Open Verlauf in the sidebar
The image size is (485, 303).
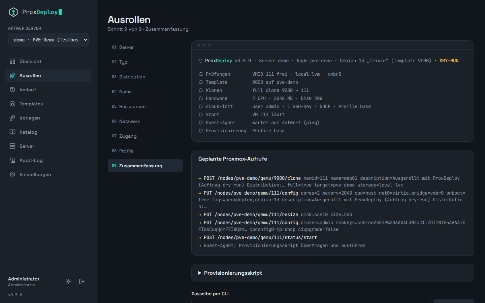(48, 90)
